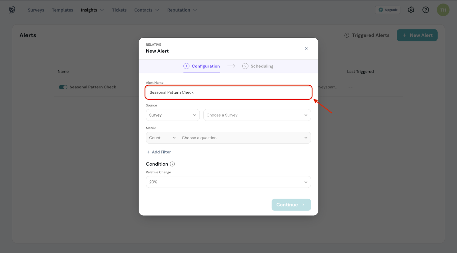Open the Count metric dropdown

pos(162,138)
